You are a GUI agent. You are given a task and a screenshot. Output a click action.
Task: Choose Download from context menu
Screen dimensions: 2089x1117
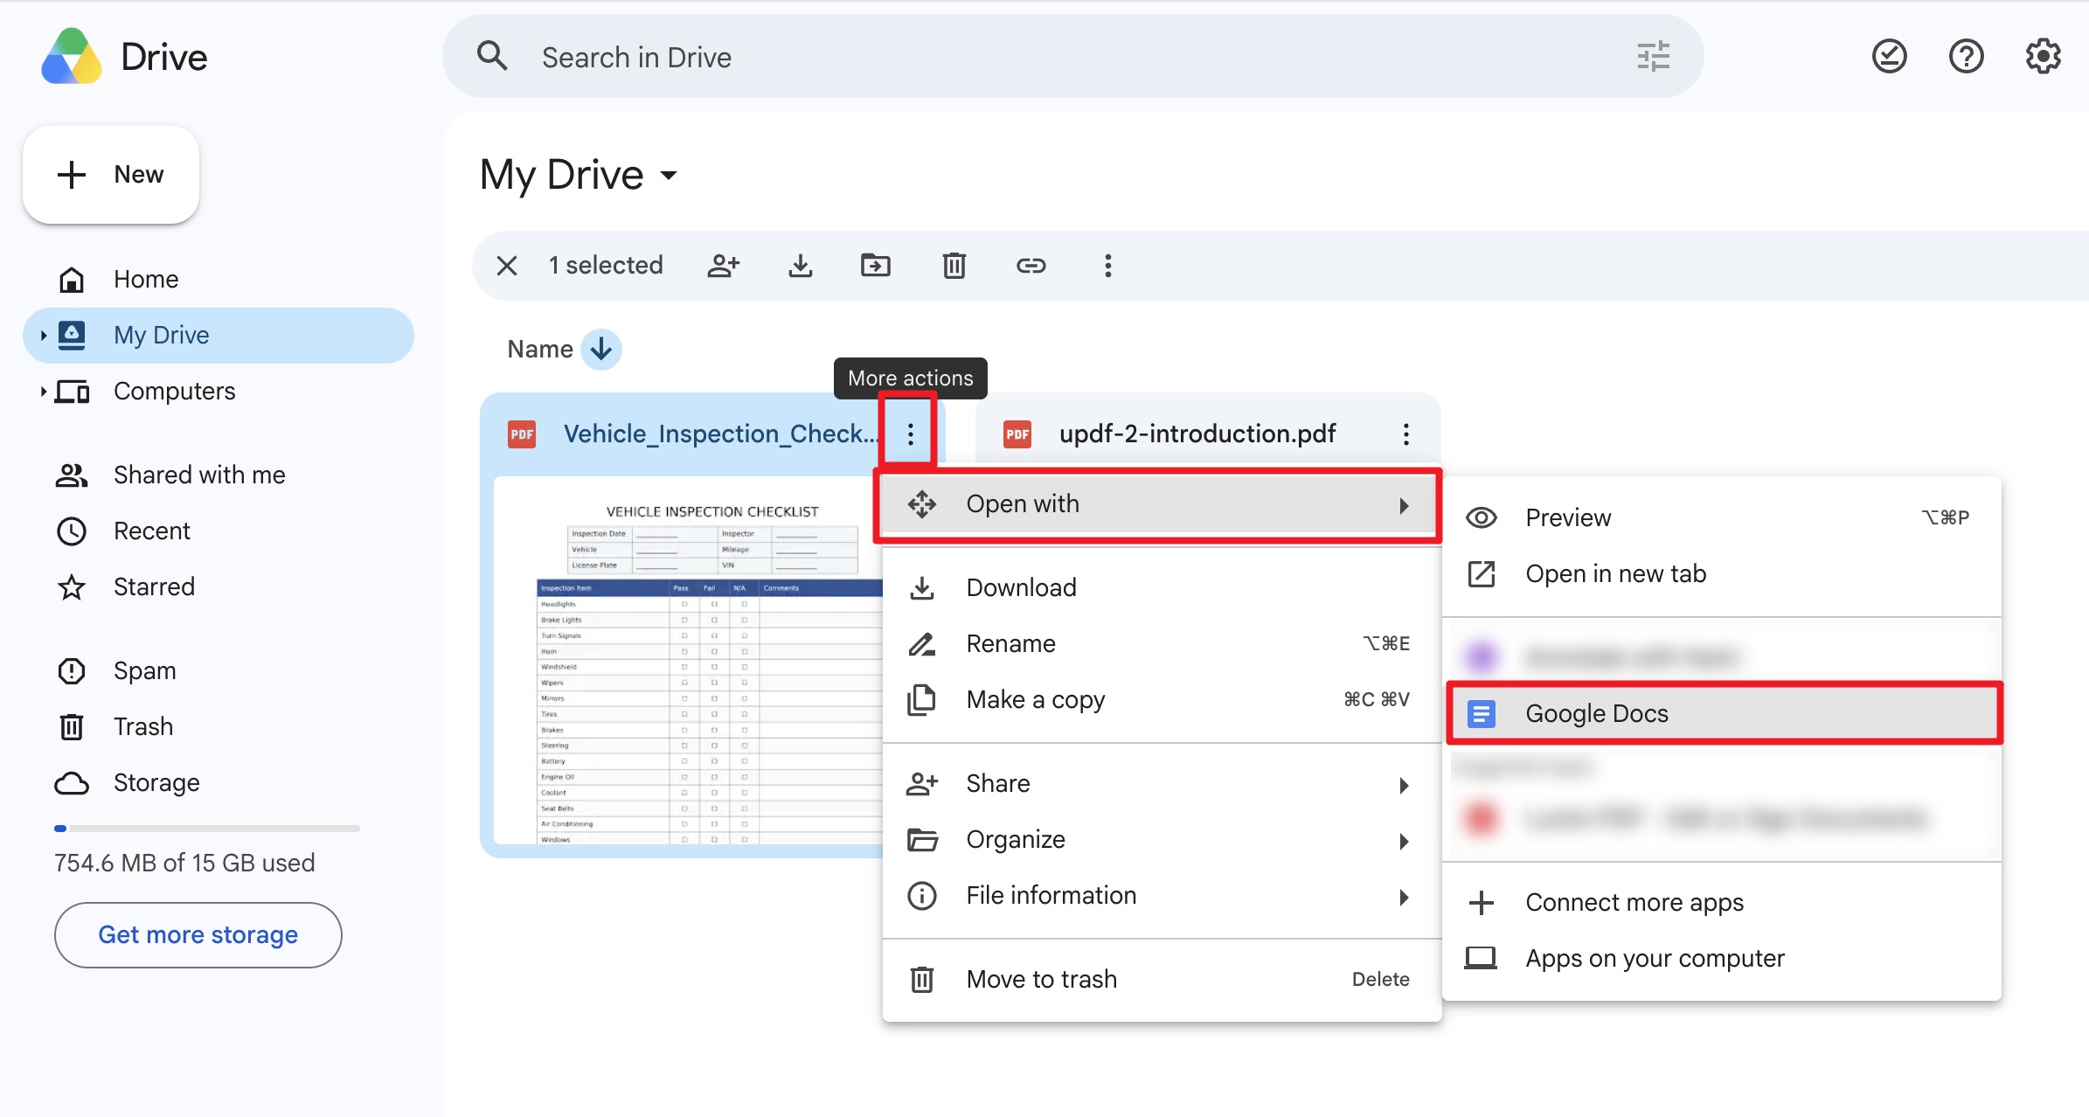click(x=1161, y=588)
